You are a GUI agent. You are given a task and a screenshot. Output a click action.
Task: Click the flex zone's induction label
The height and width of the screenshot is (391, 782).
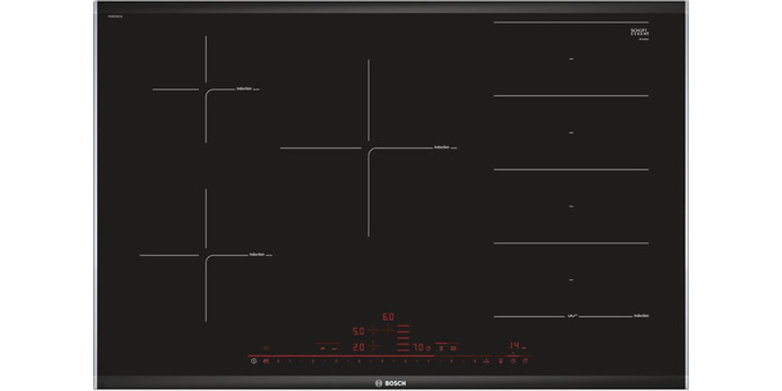click(641, 316)
